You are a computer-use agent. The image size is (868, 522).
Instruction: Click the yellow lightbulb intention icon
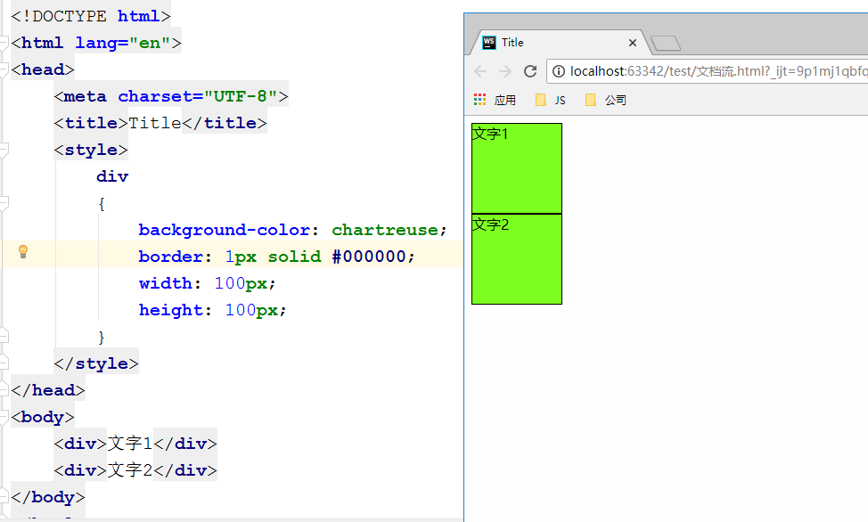[22, 251]
